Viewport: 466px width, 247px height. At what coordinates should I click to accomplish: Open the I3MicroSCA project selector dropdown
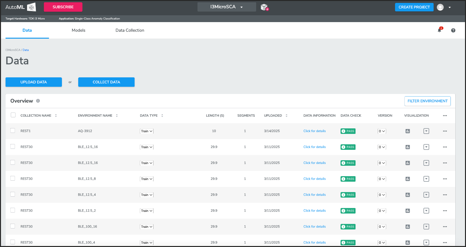(x=227, y=7)
